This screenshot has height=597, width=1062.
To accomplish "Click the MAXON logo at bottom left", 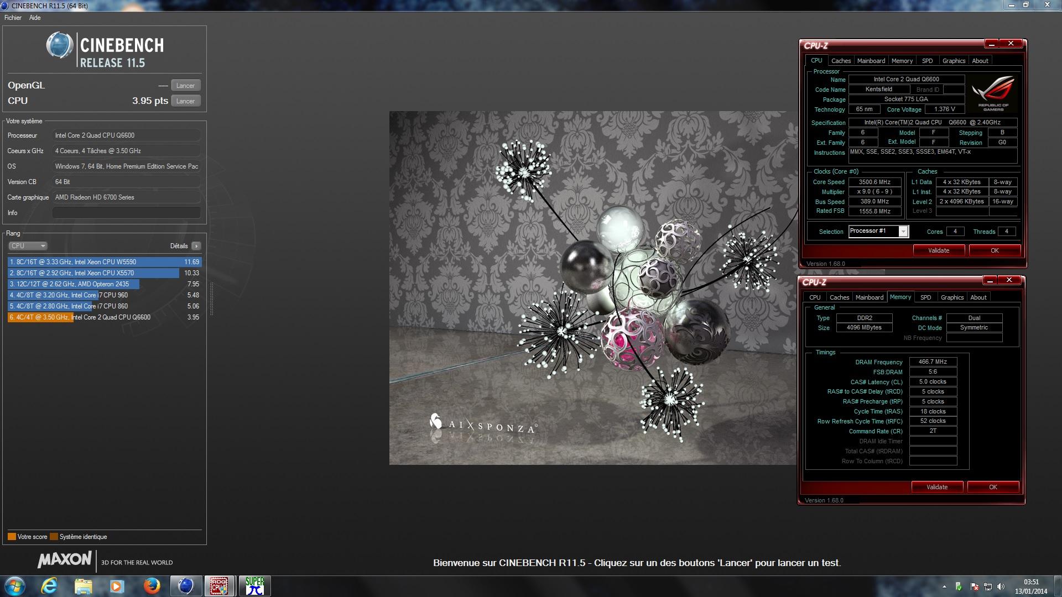I will [x=65, y=560].
